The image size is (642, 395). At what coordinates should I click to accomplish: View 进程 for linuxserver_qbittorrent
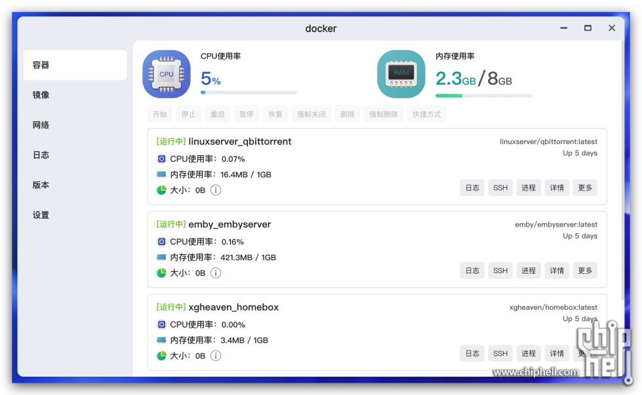click(x=529, y=188)
